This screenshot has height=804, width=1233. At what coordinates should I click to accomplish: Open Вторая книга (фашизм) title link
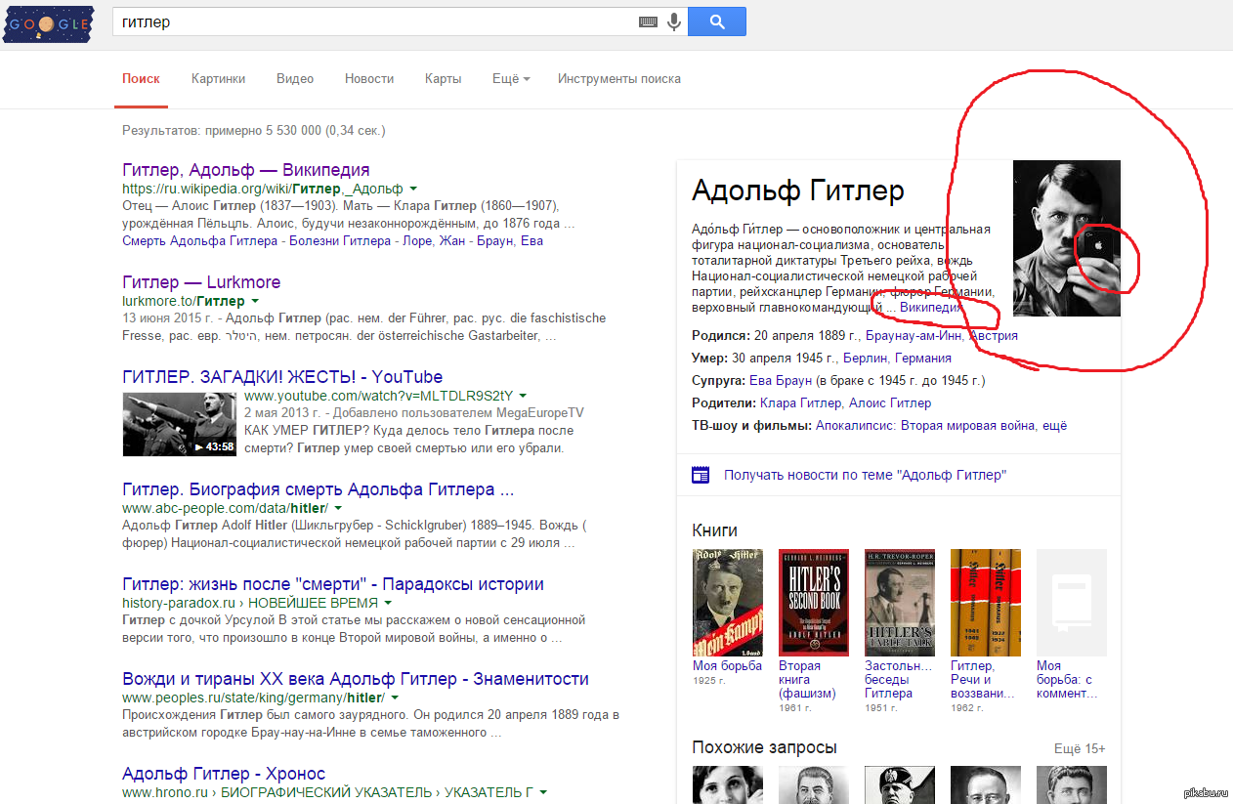[x=807, y=679]
